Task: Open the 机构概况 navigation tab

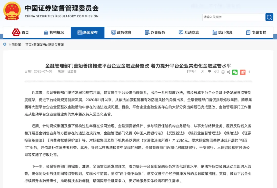Action: coord(54,33)
